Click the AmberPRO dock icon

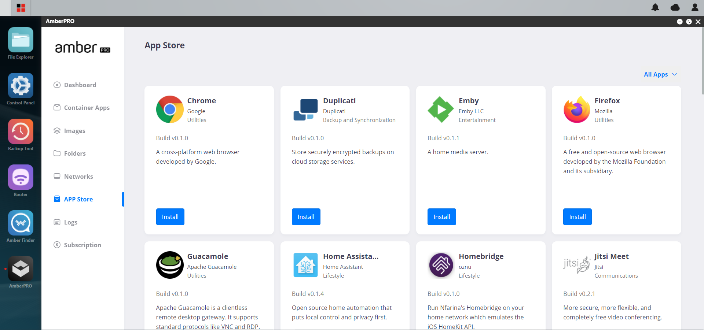coord(21,269)
